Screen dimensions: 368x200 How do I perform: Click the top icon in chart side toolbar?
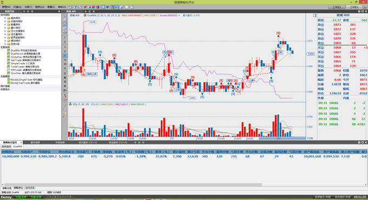click(65, 16)
